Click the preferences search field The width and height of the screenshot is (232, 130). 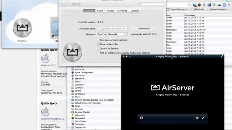click(x=152, y=4)
